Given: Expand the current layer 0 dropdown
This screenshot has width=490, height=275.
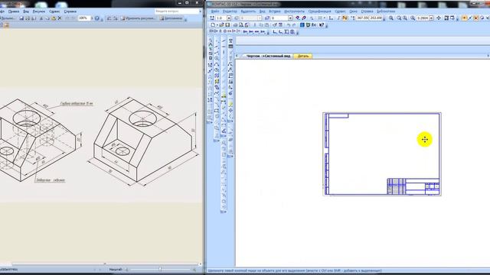Looking at the screenshot, I should [290, 18].
